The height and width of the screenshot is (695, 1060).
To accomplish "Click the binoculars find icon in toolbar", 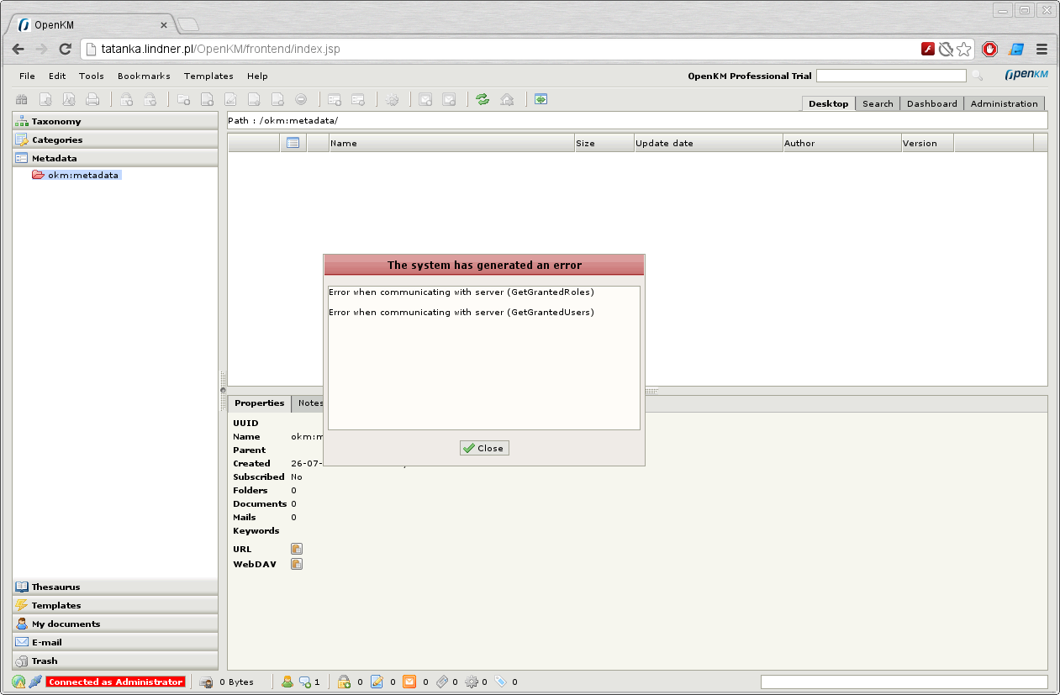I will pyautogui.click(x=23, y=99).
